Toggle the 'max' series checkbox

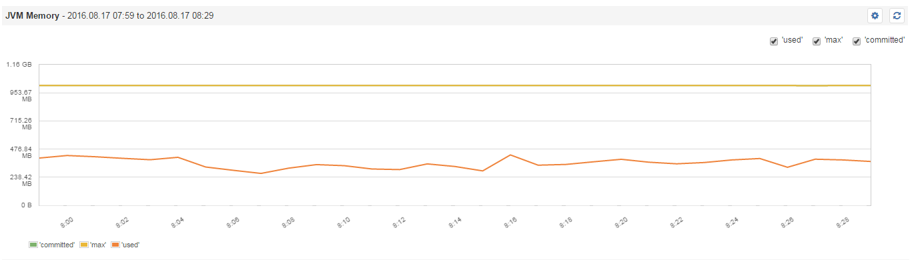click(817, 41)
